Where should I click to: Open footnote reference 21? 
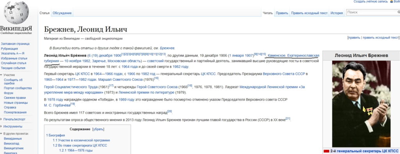pos(288,118)
